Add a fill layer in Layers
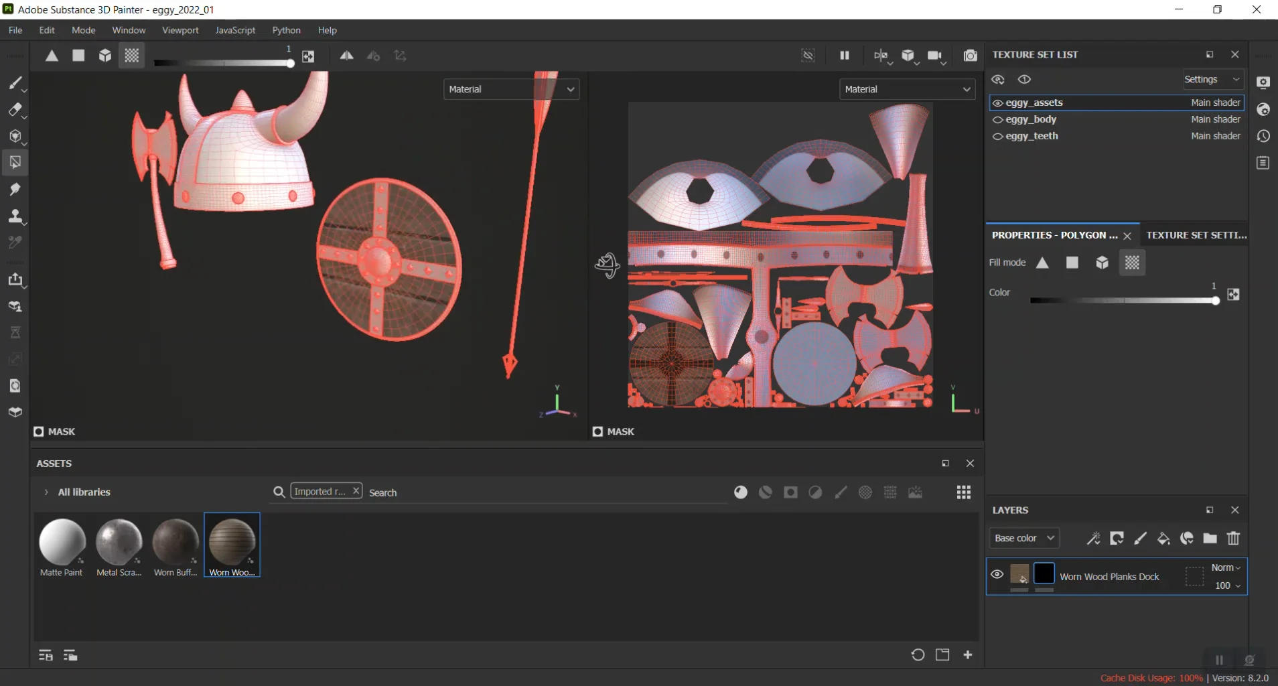1278x686 pixels. click(1163, 538)
